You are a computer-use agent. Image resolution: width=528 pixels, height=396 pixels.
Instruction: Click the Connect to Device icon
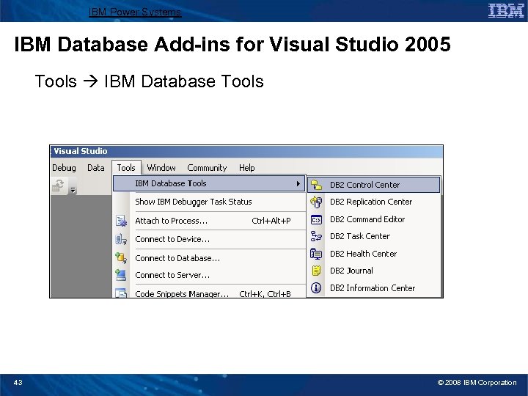pyautogui.click(x=121, y=239)
